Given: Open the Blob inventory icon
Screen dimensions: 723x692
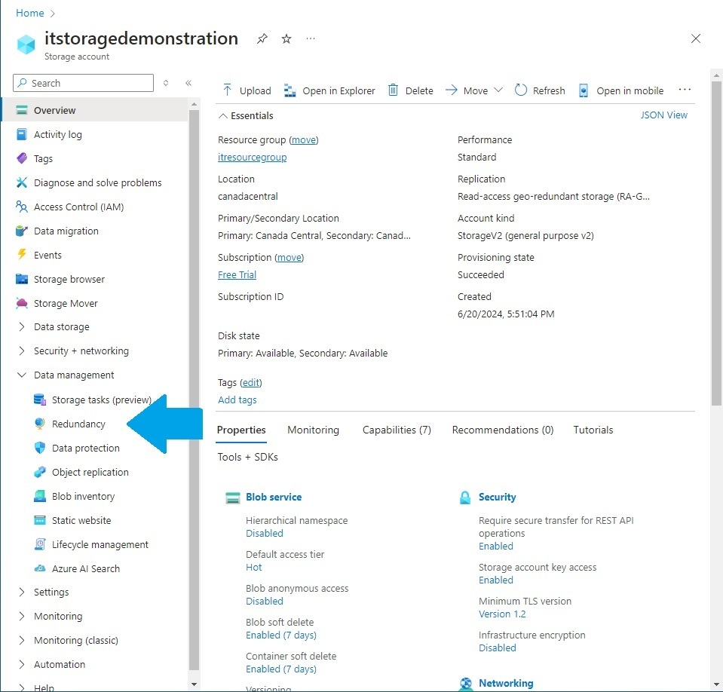Looking at the screenshot, I should point(40,496).
